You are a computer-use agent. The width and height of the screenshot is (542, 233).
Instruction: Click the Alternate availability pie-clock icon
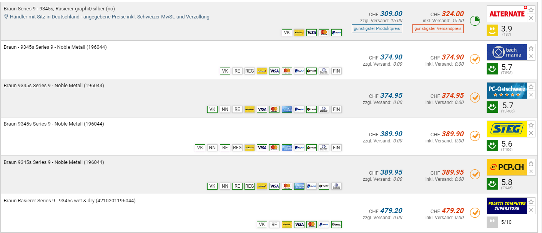click(475, 21)
